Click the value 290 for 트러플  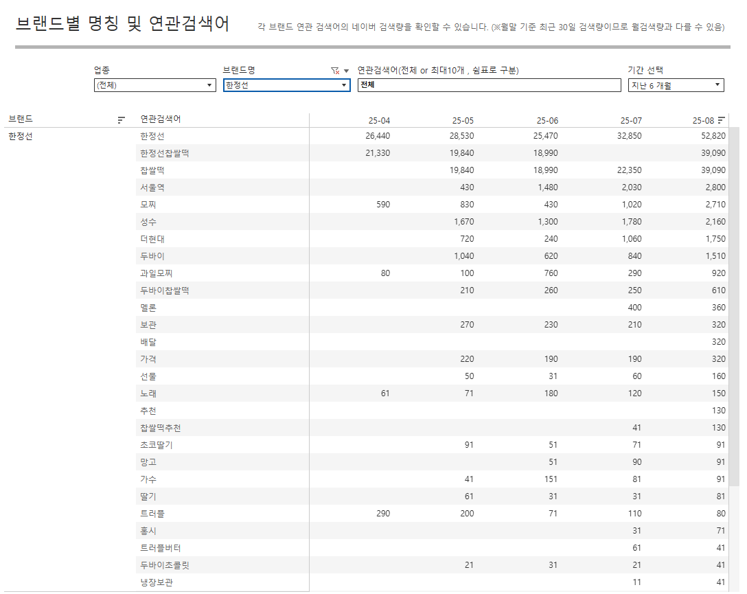383,513
